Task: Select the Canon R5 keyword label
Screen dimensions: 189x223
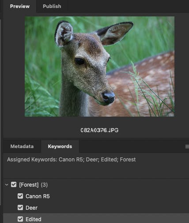Action: [x=38, y=196]
